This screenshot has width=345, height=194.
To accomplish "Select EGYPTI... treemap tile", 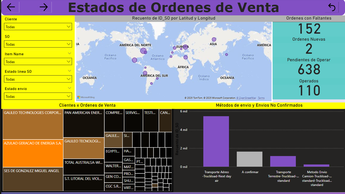I will (x=113, y=155).
